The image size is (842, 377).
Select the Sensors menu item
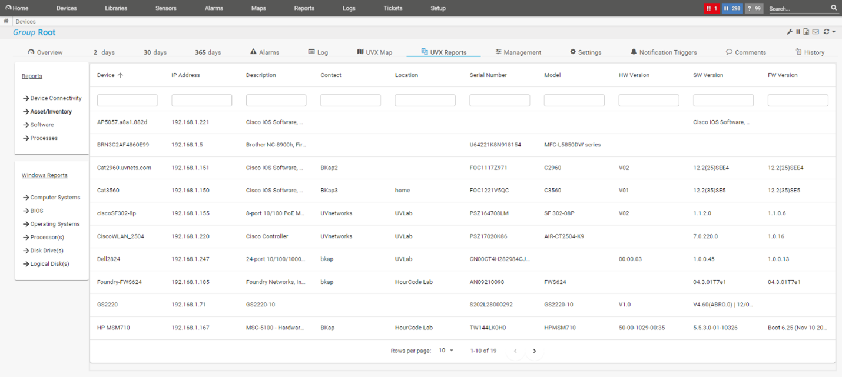tap(165, 8)
